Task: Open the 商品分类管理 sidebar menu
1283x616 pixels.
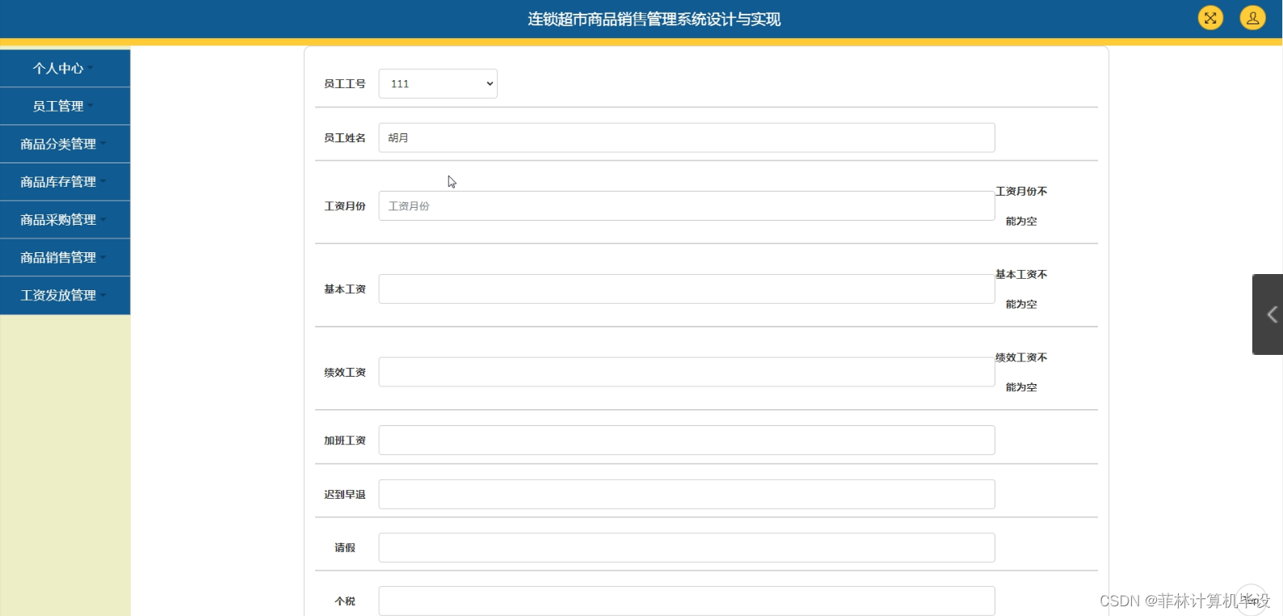Action: point(65,144)
